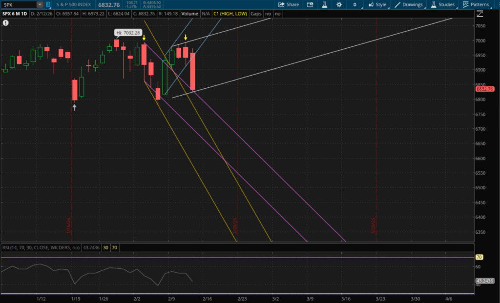
Task: Click the C1 (HIGH, LOW) study label
Action: (230, 14)
